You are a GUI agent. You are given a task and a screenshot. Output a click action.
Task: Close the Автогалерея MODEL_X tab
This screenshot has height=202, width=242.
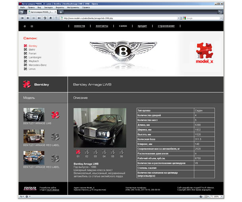[x=55, y=12]
